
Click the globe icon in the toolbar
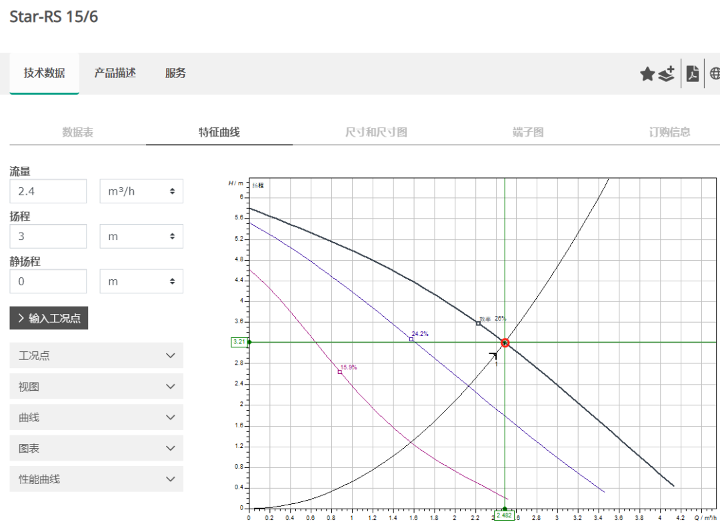coord(715,73)
